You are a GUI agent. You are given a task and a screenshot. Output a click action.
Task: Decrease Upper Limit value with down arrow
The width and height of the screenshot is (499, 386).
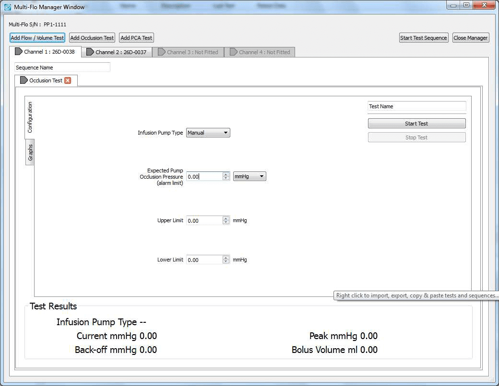click(x=226, y=223)
